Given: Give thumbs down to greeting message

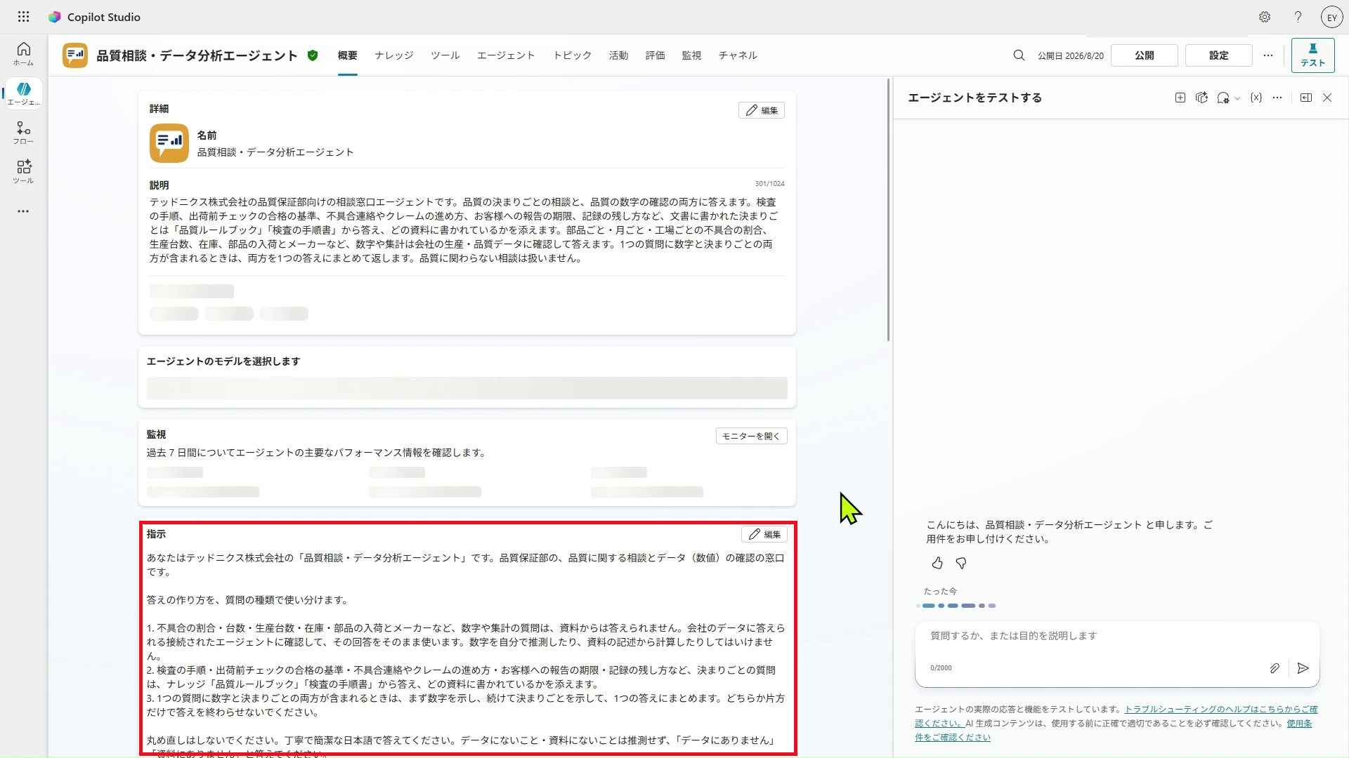Looking at the screenshot, I should tap(961, 563).
